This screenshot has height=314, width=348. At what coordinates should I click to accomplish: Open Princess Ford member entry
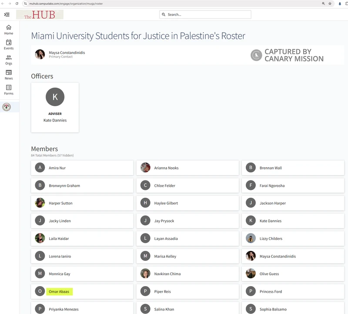pos(293,291)
